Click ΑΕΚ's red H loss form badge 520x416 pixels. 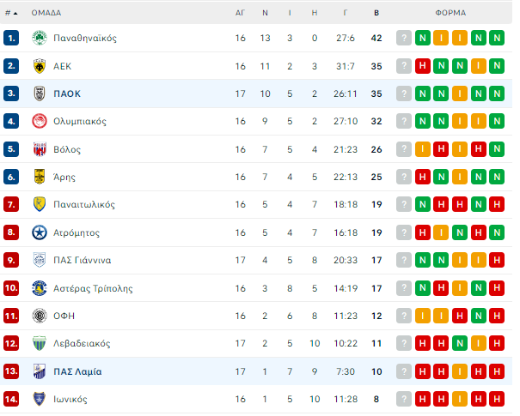(x=423, y=66)
